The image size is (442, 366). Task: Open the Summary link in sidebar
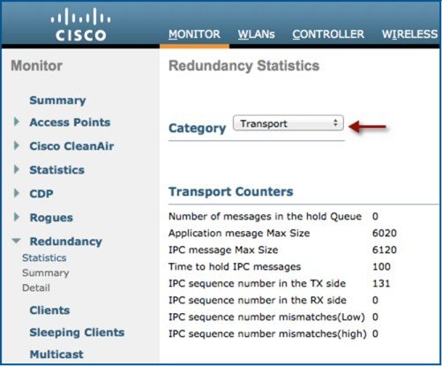(57, 101)
